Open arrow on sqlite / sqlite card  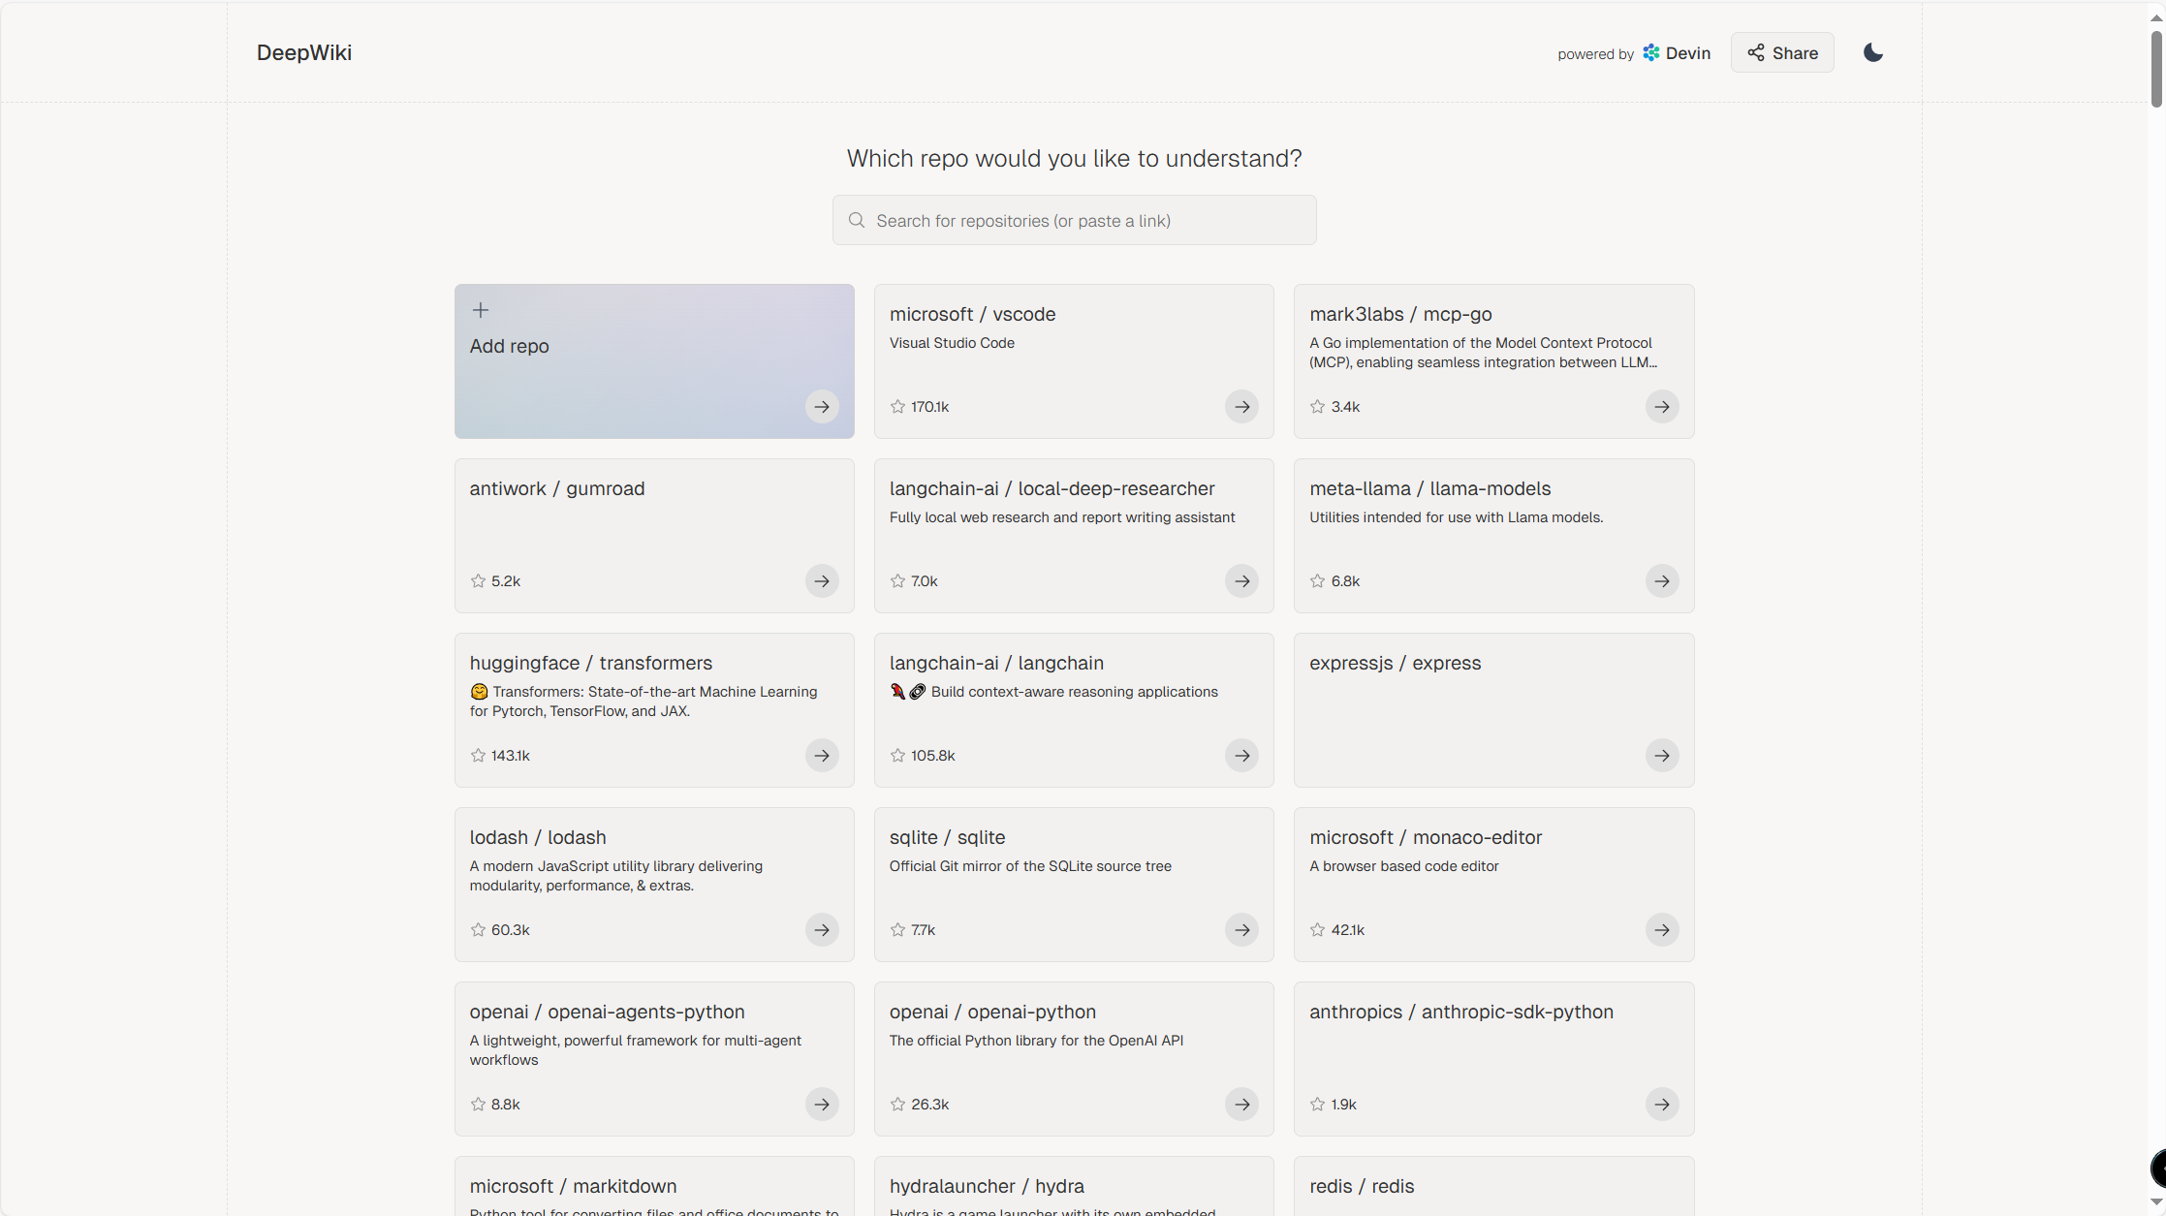pyautogui.click(x=1241, y=929)
